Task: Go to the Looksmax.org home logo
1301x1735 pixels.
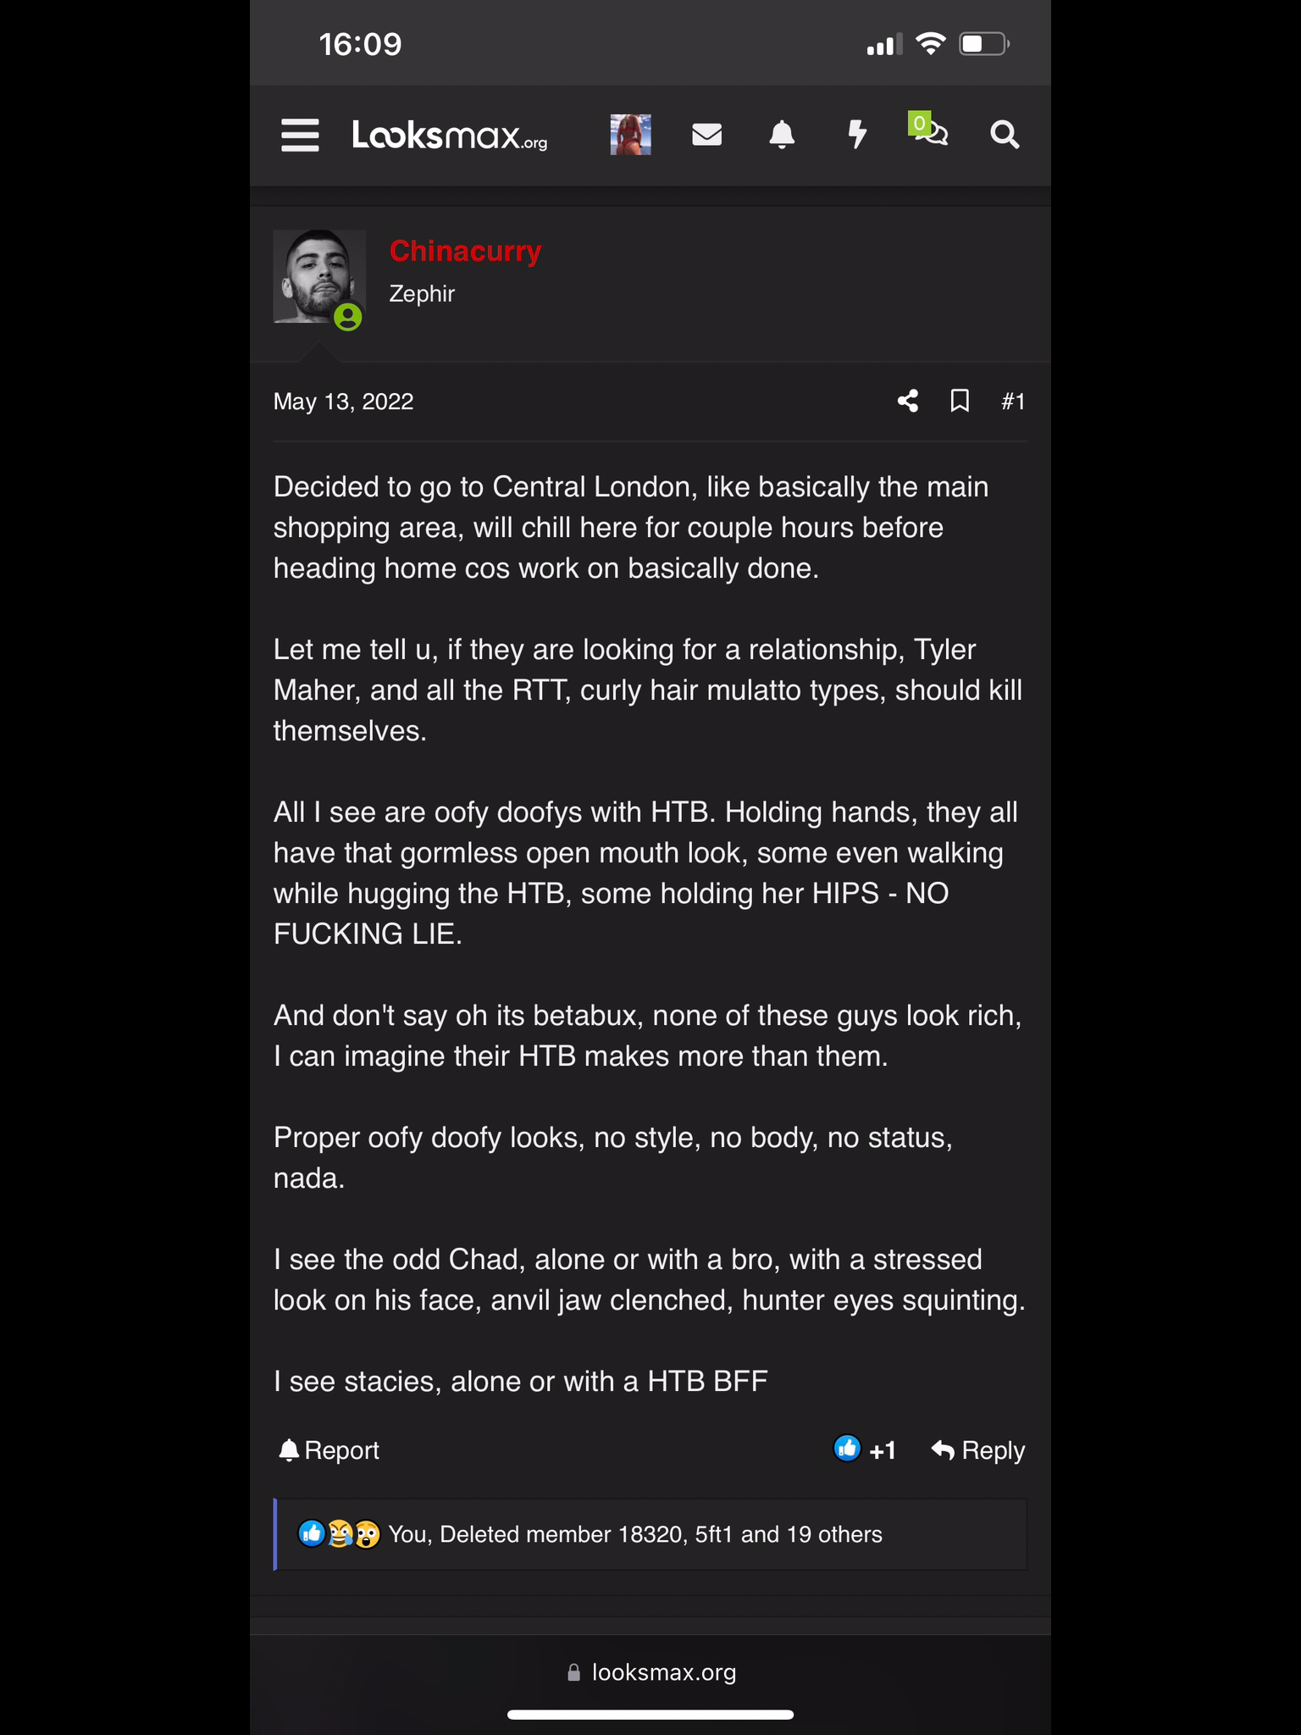Action: [450, 136]
